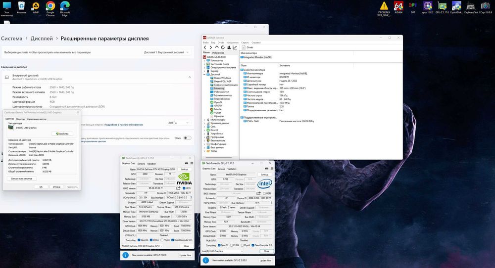Open the Microsoft Edge desktop icon
Image resolution: width=495 pixels, height=268 pixels.
tap(65, 8)
